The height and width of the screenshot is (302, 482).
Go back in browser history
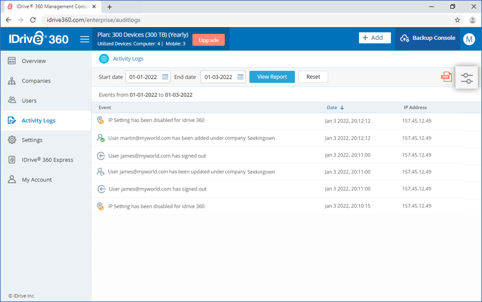click(x=8, y=20)
